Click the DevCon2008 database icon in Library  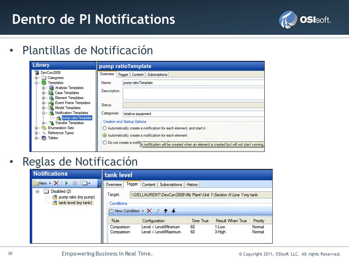(x=37, y=72)
